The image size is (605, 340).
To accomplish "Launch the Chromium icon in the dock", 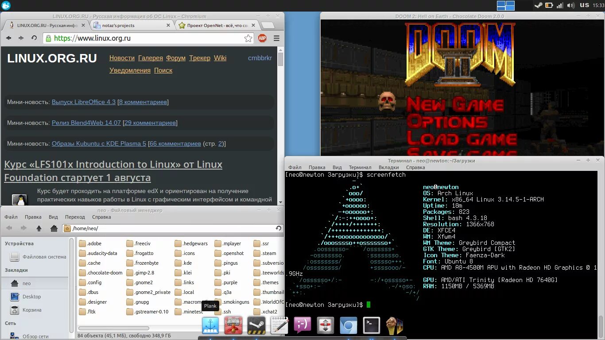I will (x=349, y=326).
